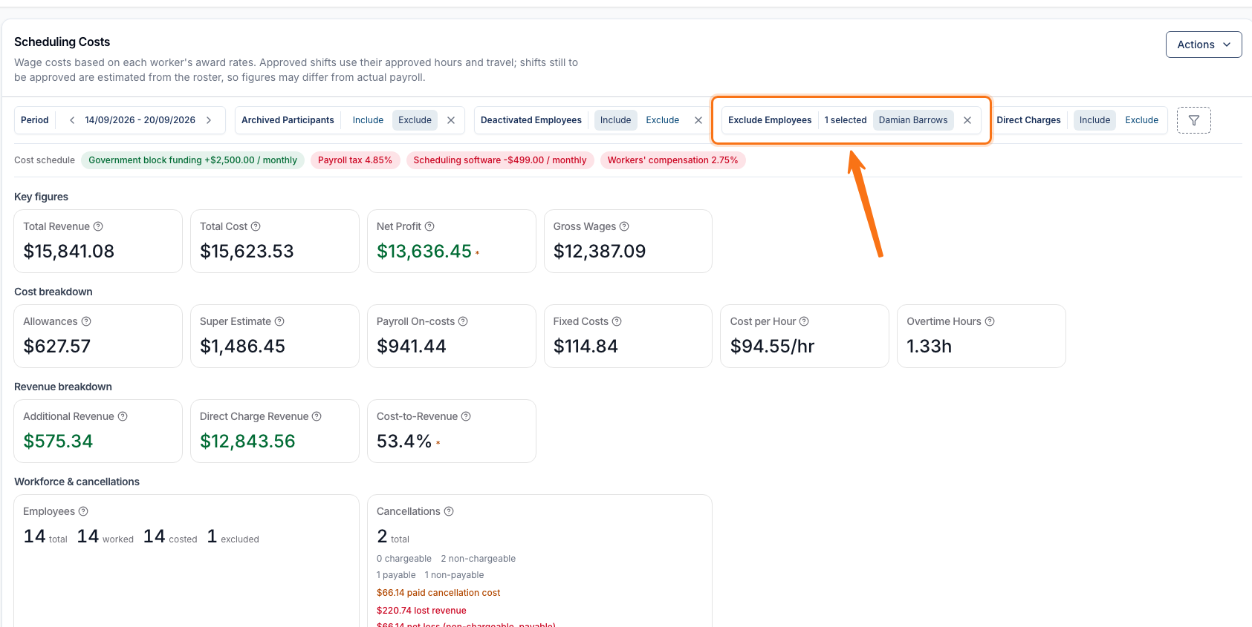
Task: Set Archived Participants to Exclude
Action: point(415,120)
